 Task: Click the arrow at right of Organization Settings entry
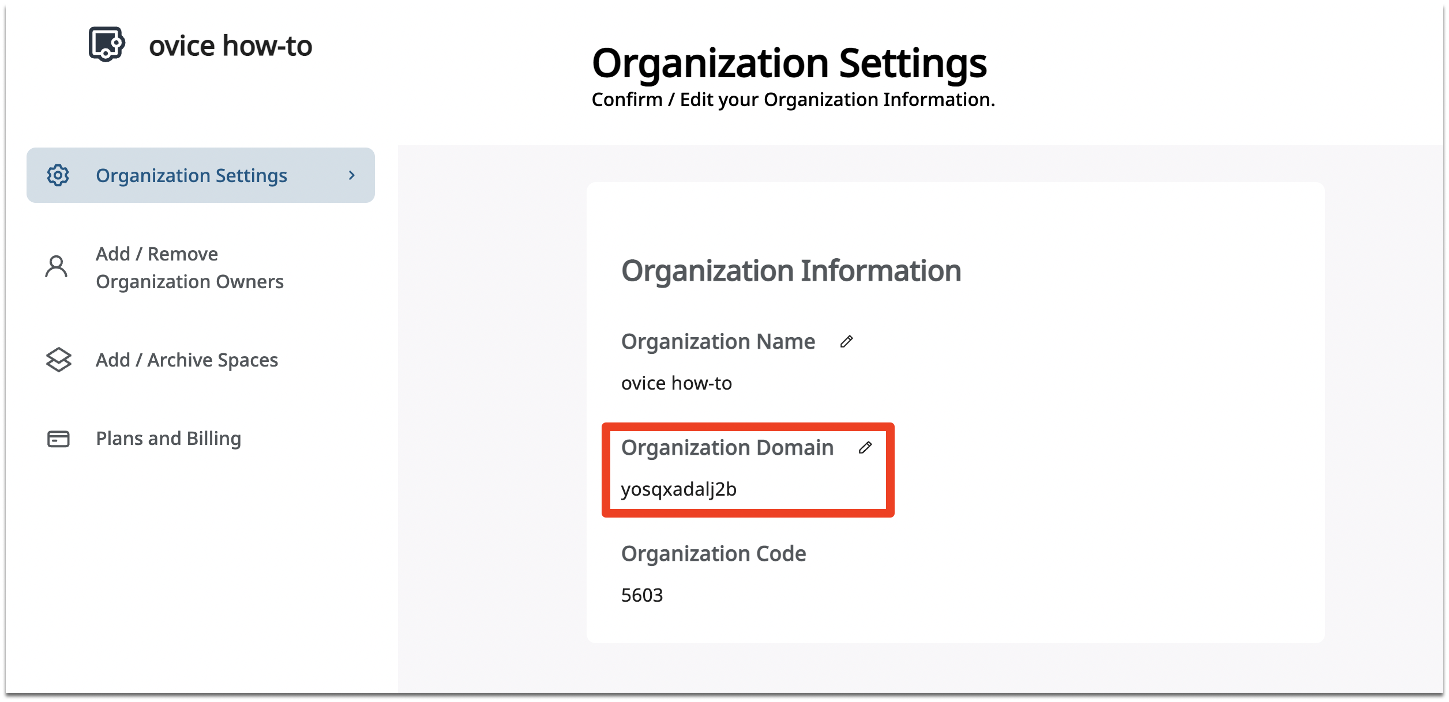[x=352, y=176]
